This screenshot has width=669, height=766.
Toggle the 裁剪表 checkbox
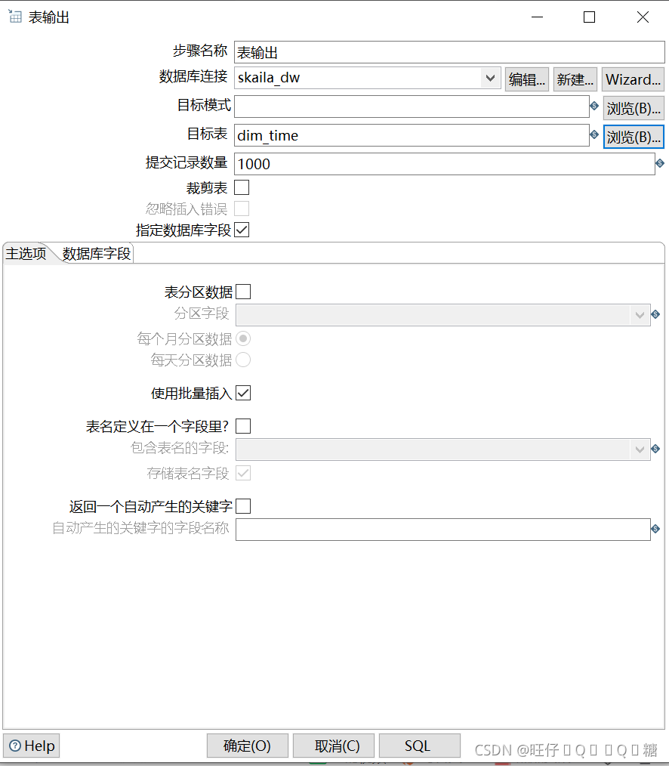coord(242,187)
